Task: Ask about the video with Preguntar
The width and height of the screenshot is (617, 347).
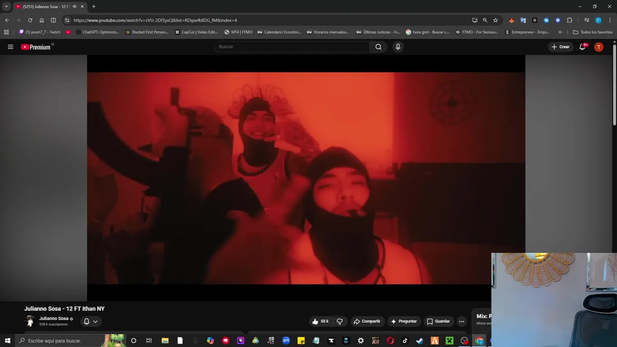Action: 404,321
